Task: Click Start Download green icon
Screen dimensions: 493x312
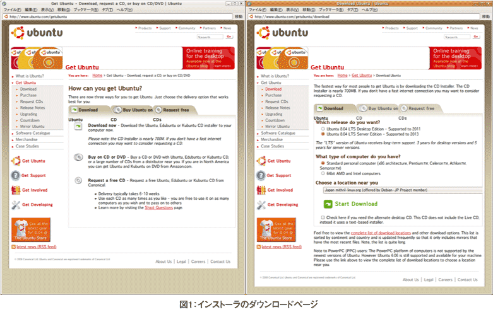Action: [328, 204]
